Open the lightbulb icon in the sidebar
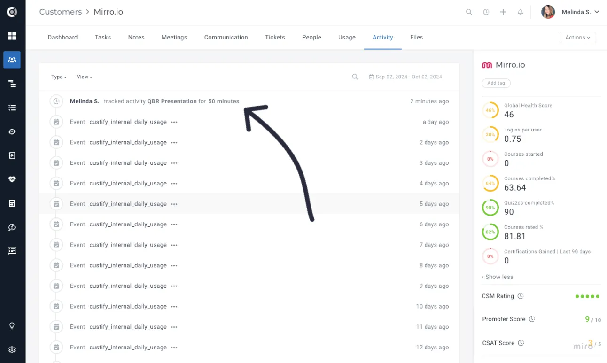 12,326
